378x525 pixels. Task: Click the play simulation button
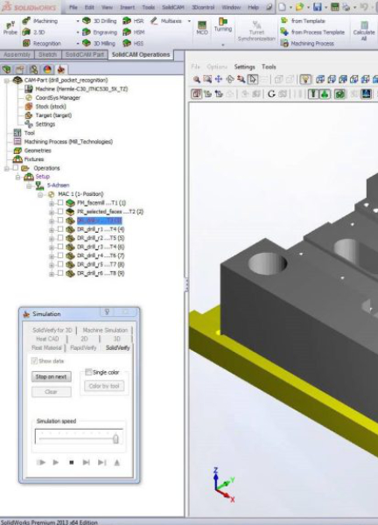pos(56,462)
